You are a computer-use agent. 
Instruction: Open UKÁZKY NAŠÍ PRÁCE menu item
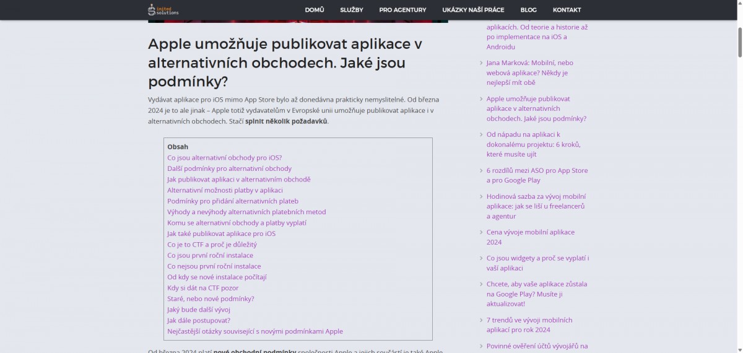tap(473, 10)
